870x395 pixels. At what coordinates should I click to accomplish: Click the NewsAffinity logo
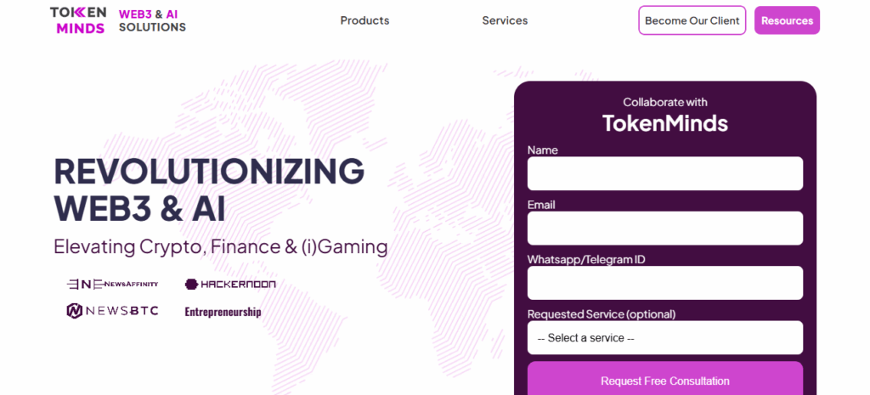(x=112, y=284)
